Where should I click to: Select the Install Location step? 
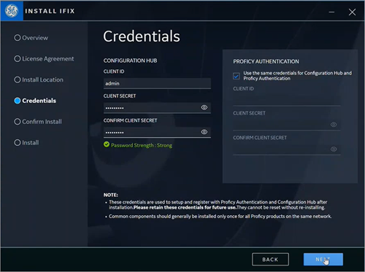click(x=39, y=79)
